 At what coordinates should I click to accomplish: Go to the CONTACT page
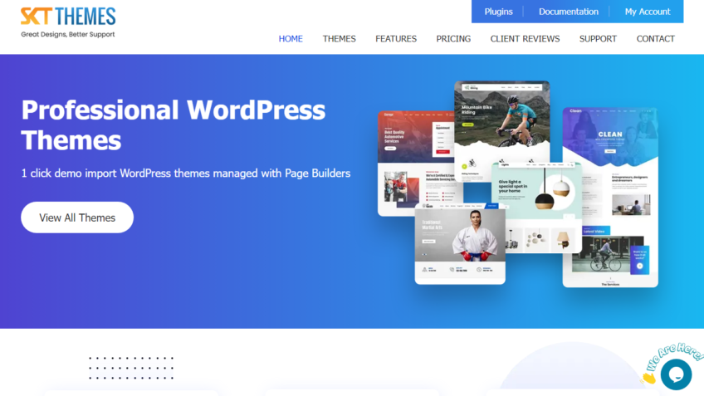(655, 39)
